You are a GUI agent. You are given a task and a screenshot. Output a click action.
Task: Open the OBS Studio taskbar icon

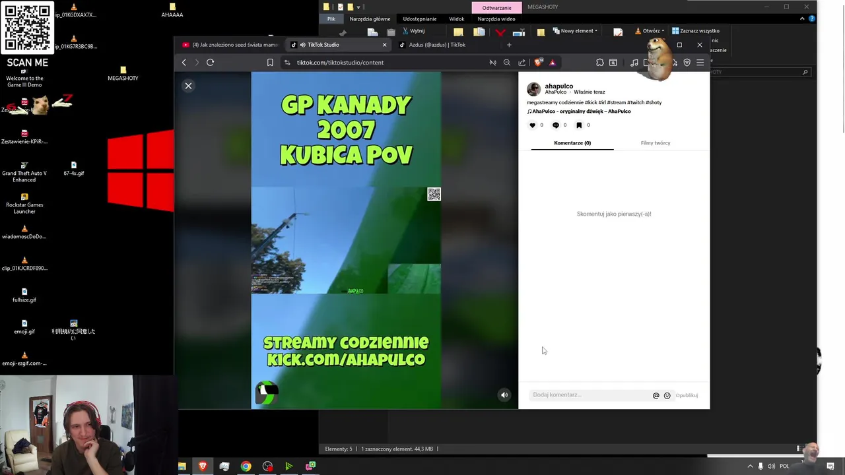267,466
